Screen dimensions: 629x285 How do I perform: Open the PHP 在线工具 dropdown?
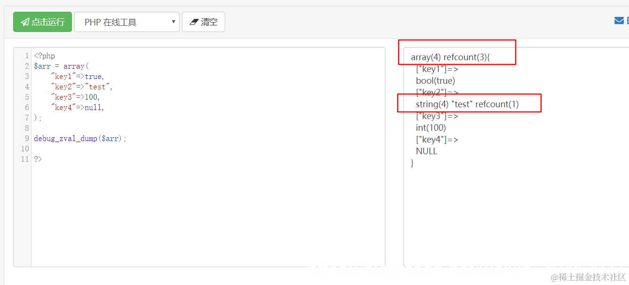(x=127, y=22)
